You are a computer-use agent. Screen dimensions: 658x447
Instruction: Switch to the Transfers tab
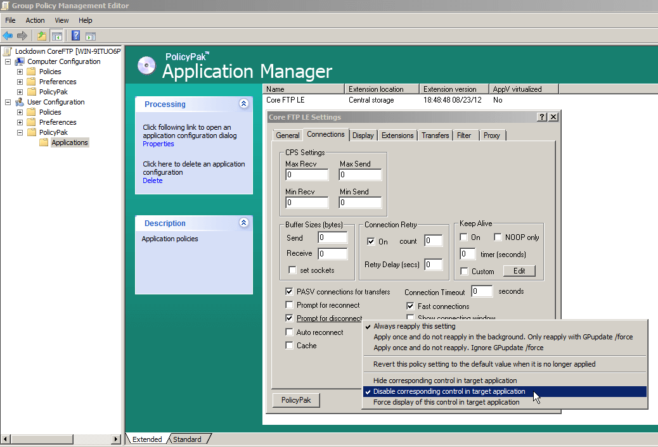point(435,135)
